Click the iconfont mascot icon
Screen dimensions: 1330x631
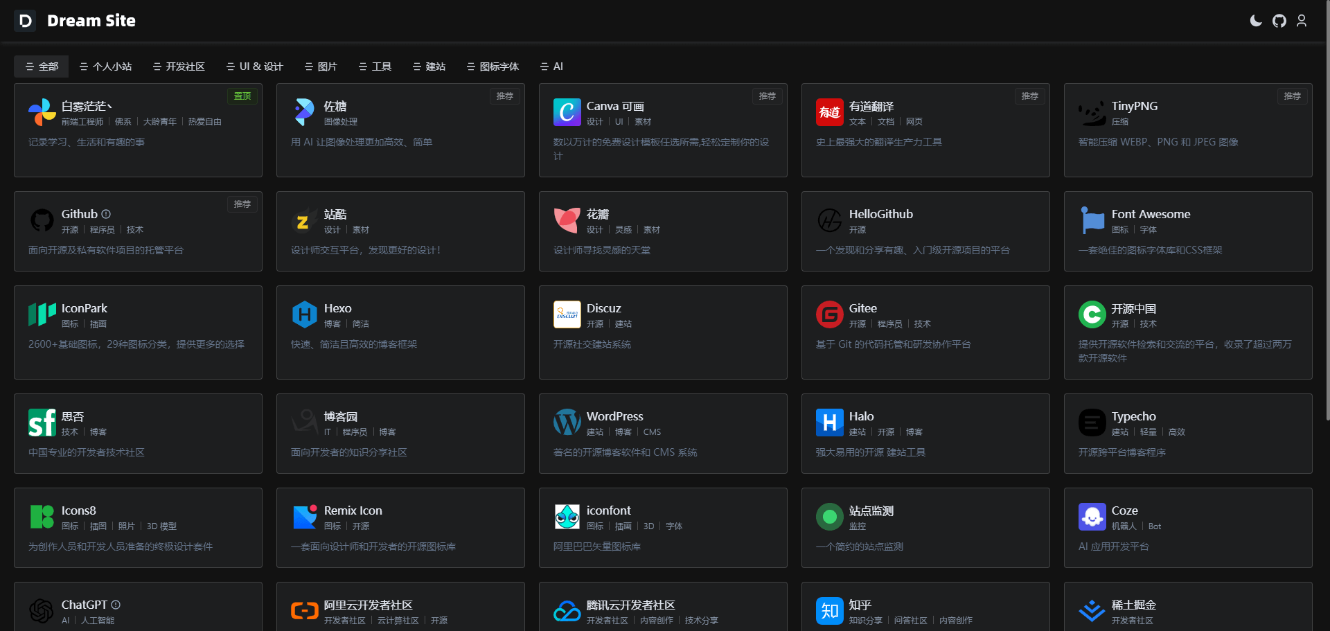[x=567, y=517]
